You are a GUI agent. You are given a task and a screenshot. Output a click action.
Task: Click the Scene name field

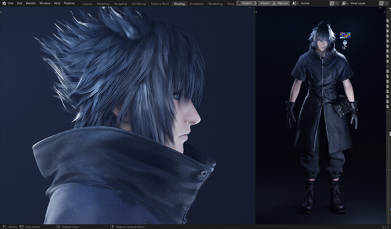[x=314, y=3]
